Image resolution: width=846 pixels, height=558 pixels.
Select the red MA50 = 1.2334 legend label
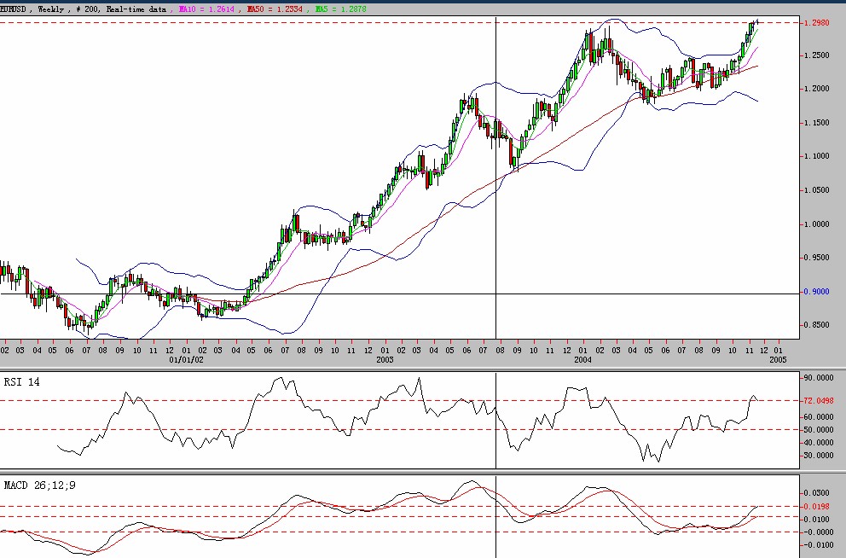(x=276, y=7)
